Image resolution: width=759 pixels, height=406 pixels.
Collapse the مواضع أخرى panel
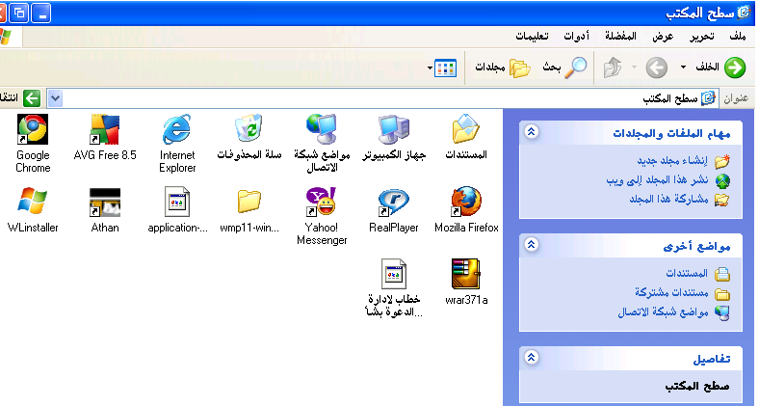point(532,245)
